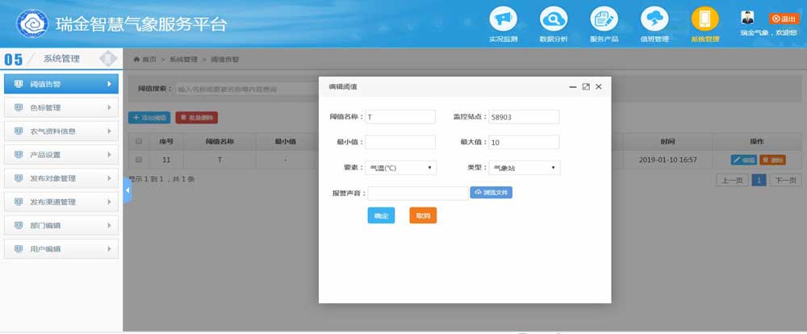Select 用户编辑 in the sidebar menu
The image size is (807, 334).
61,249
